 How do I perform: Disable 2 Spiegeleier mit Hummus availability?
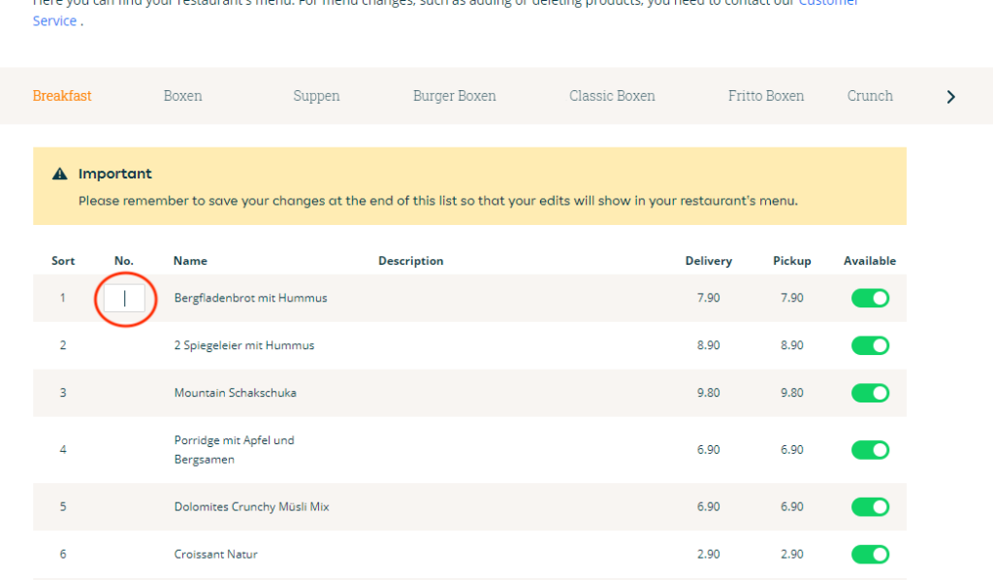point(870,345)
